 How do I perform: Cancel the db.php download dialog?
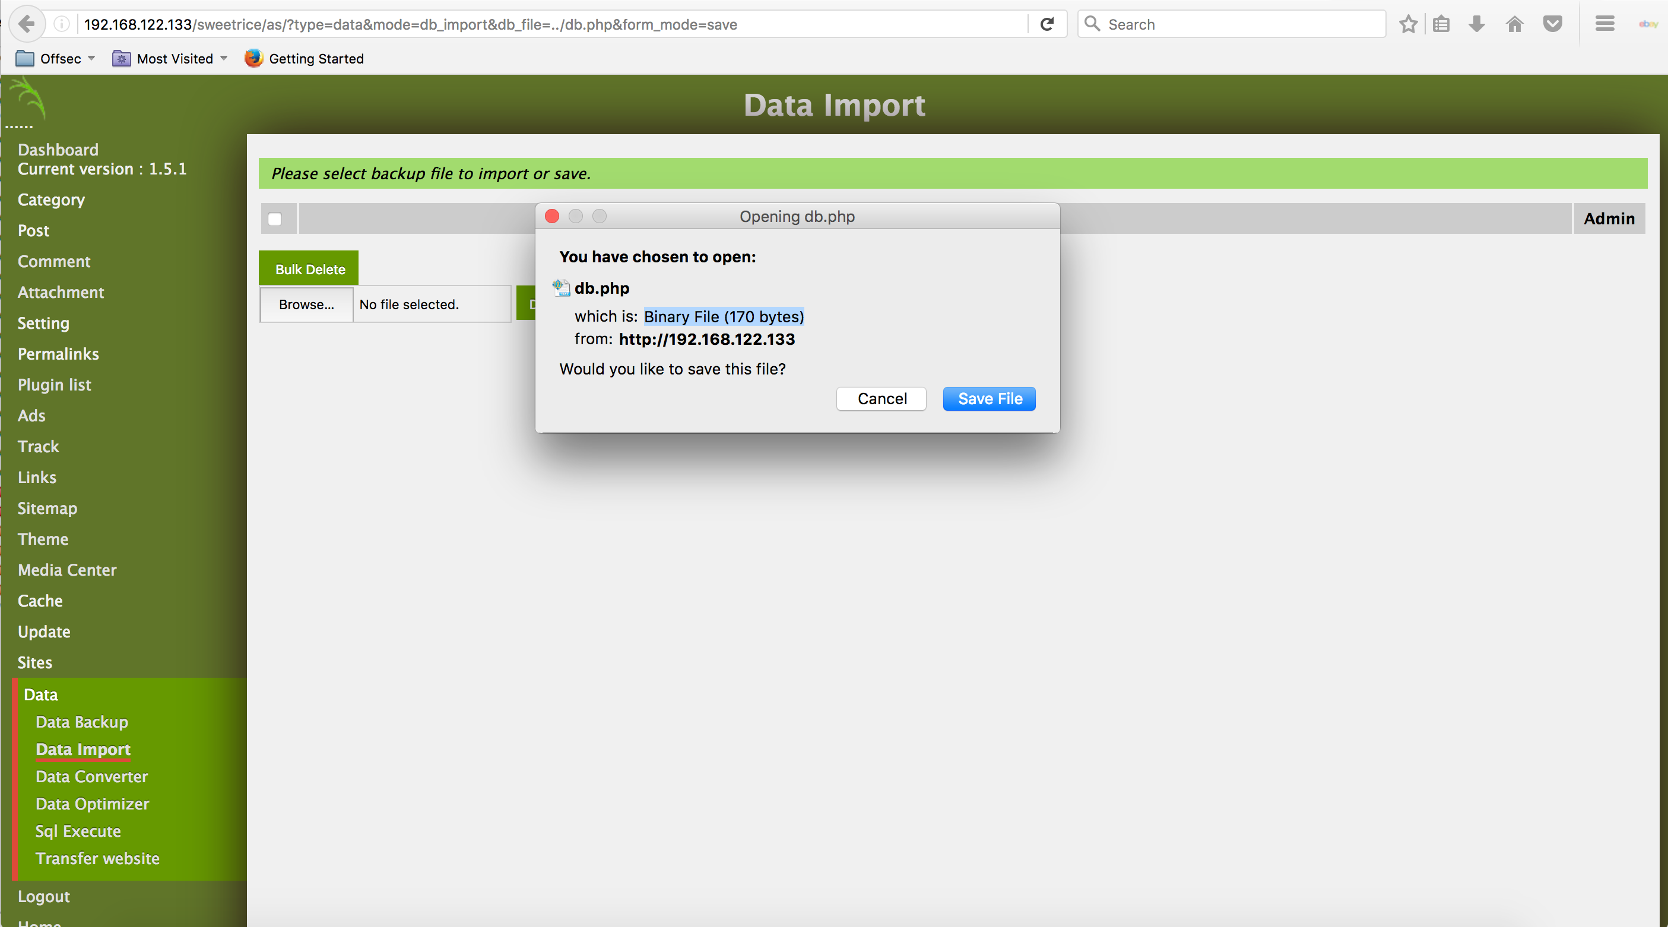tap(881, 399)
